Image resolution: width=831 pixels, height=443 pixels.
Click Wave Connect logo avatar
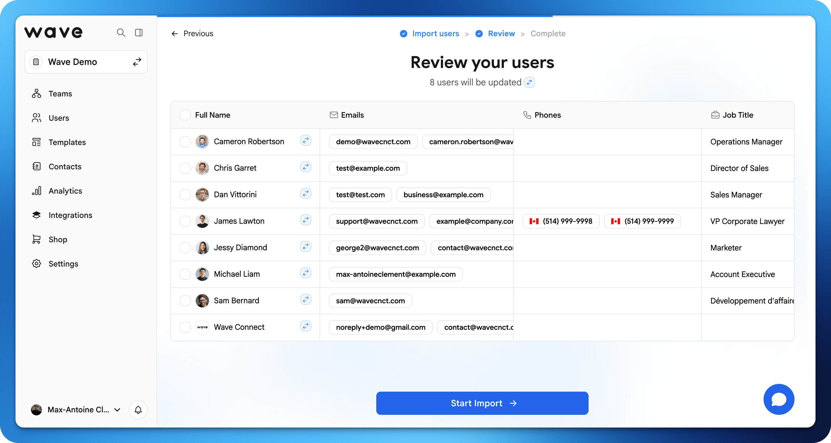(x=202, y=327)
